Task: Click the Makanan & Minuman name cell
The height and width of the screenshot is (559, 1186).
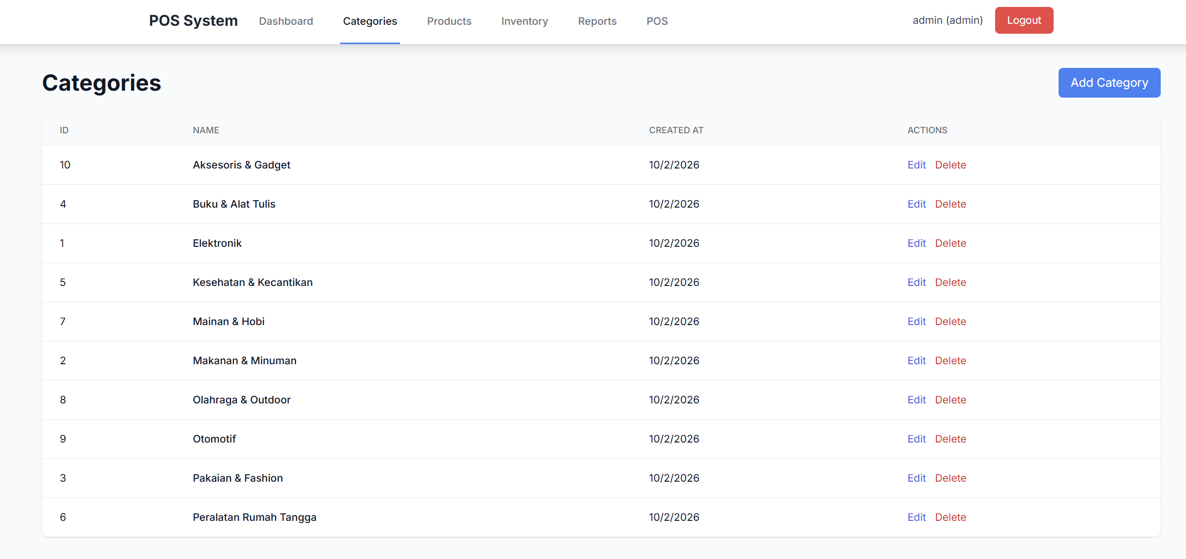Action: pyautogui.click(x=244, y=361)
